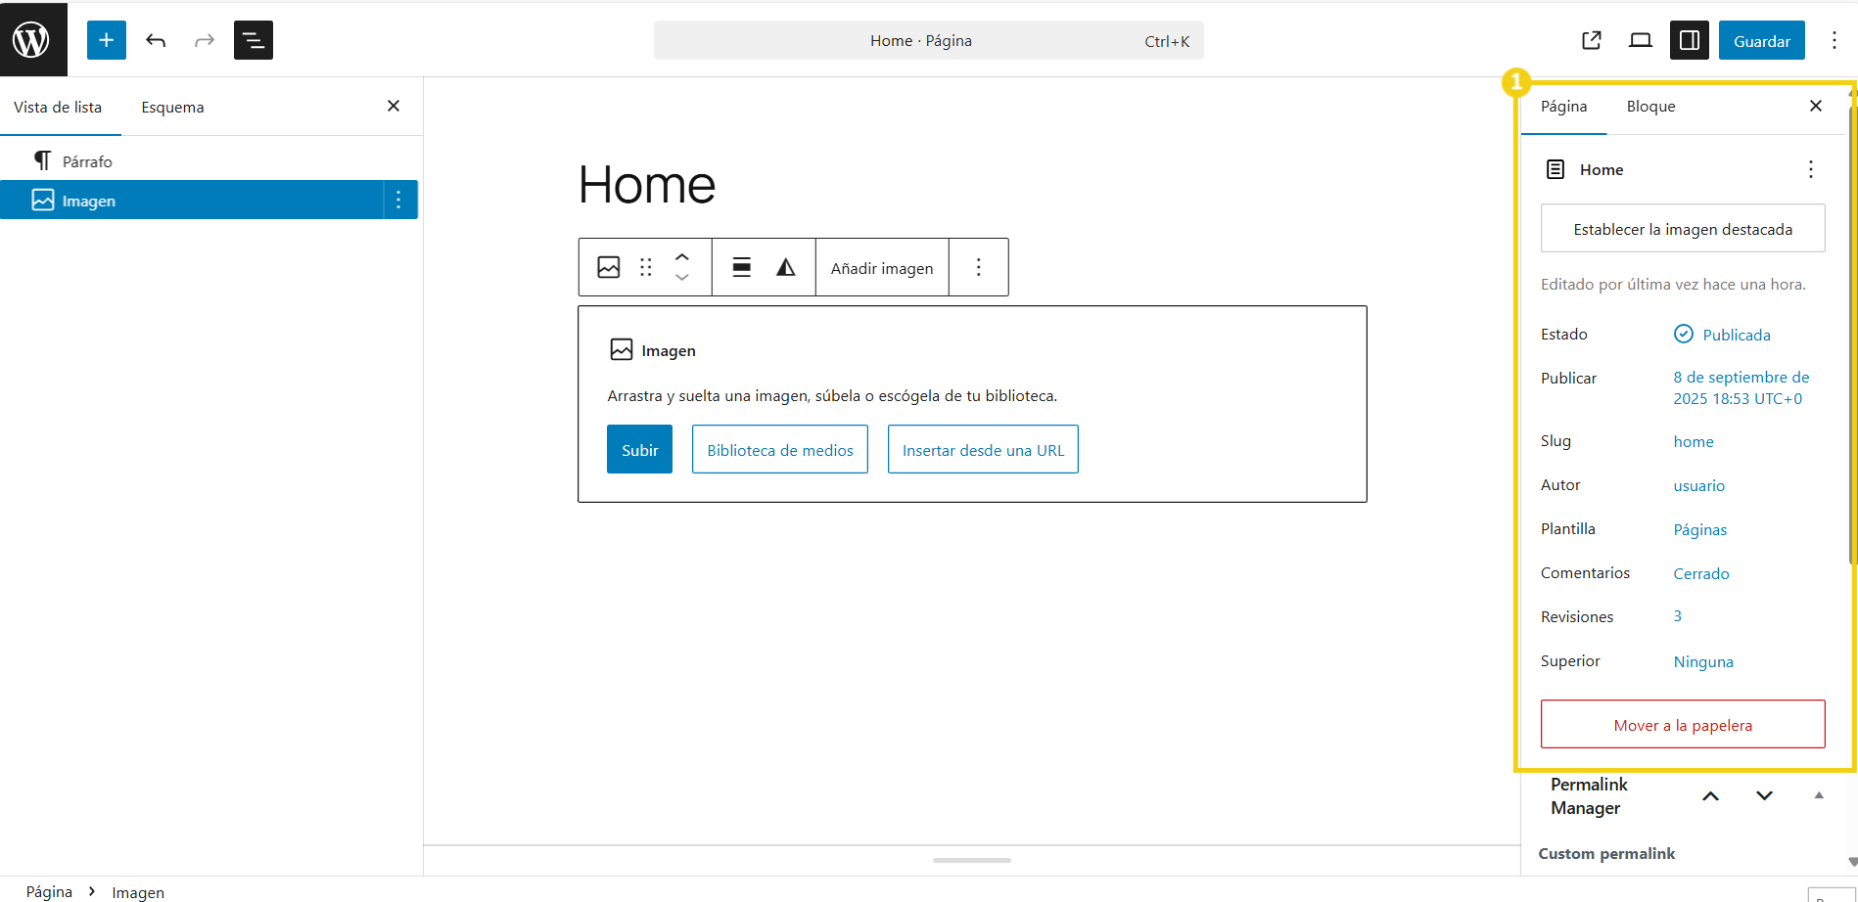Toggle the settings sidebar panel icon
Screen dimensions: 1858x902
point(1689,40)
